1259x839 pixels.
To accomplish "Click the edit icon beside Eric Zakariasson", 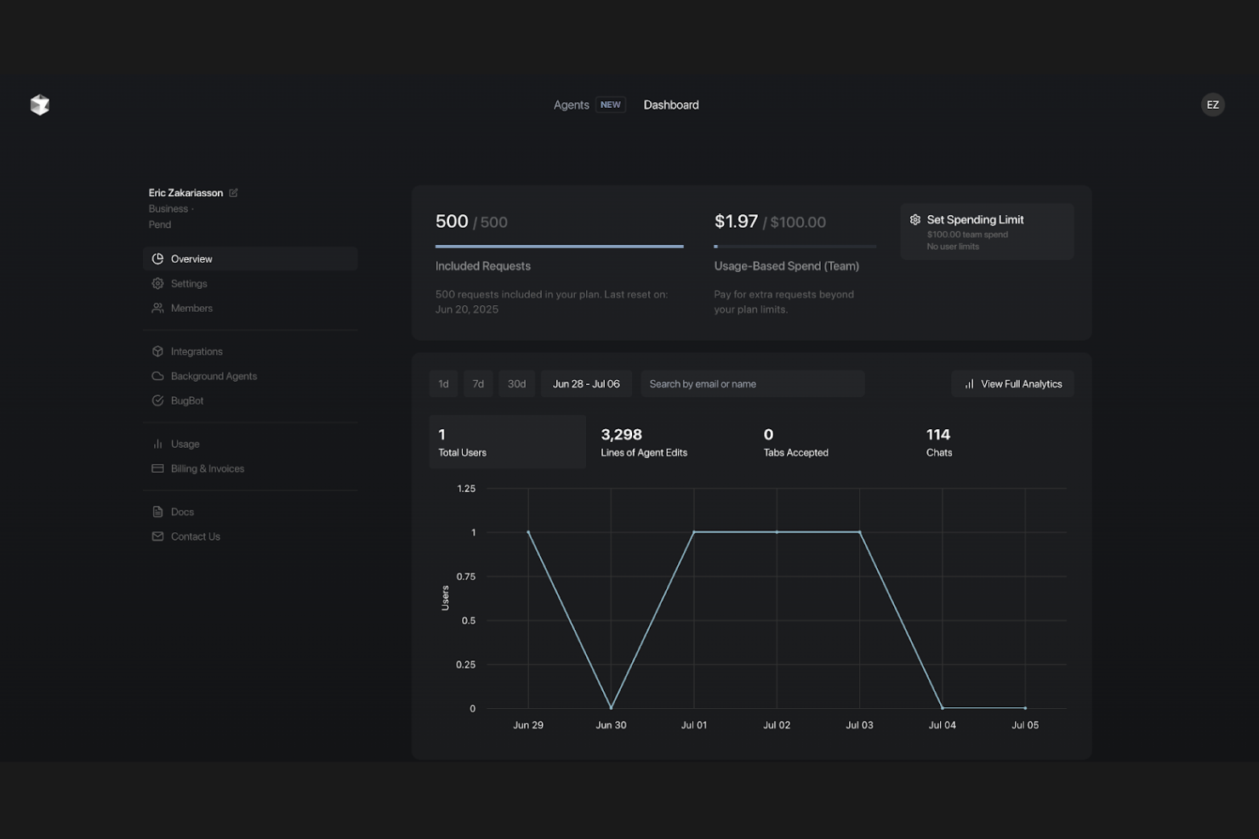I will [x=234, y=193].
